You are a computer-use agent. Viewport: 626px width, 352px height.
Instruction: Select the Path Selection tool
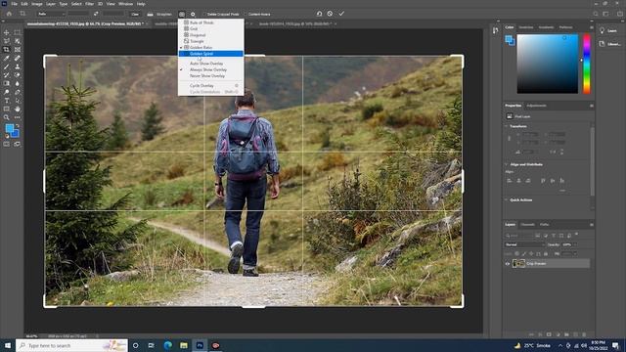coord(18,101)
